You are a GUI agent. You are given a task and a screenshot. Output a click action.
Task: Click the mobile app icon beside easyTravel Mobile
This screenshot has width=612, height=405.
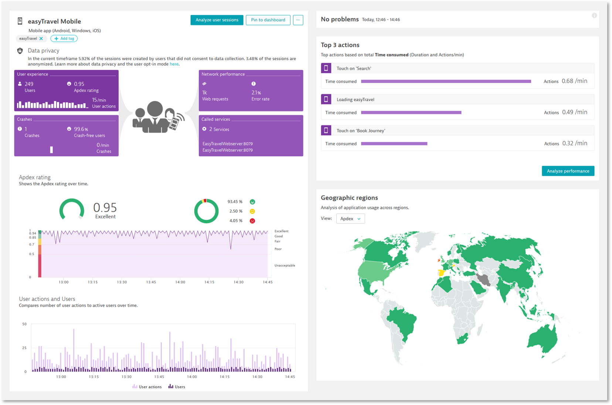click(x=20, y=21)
